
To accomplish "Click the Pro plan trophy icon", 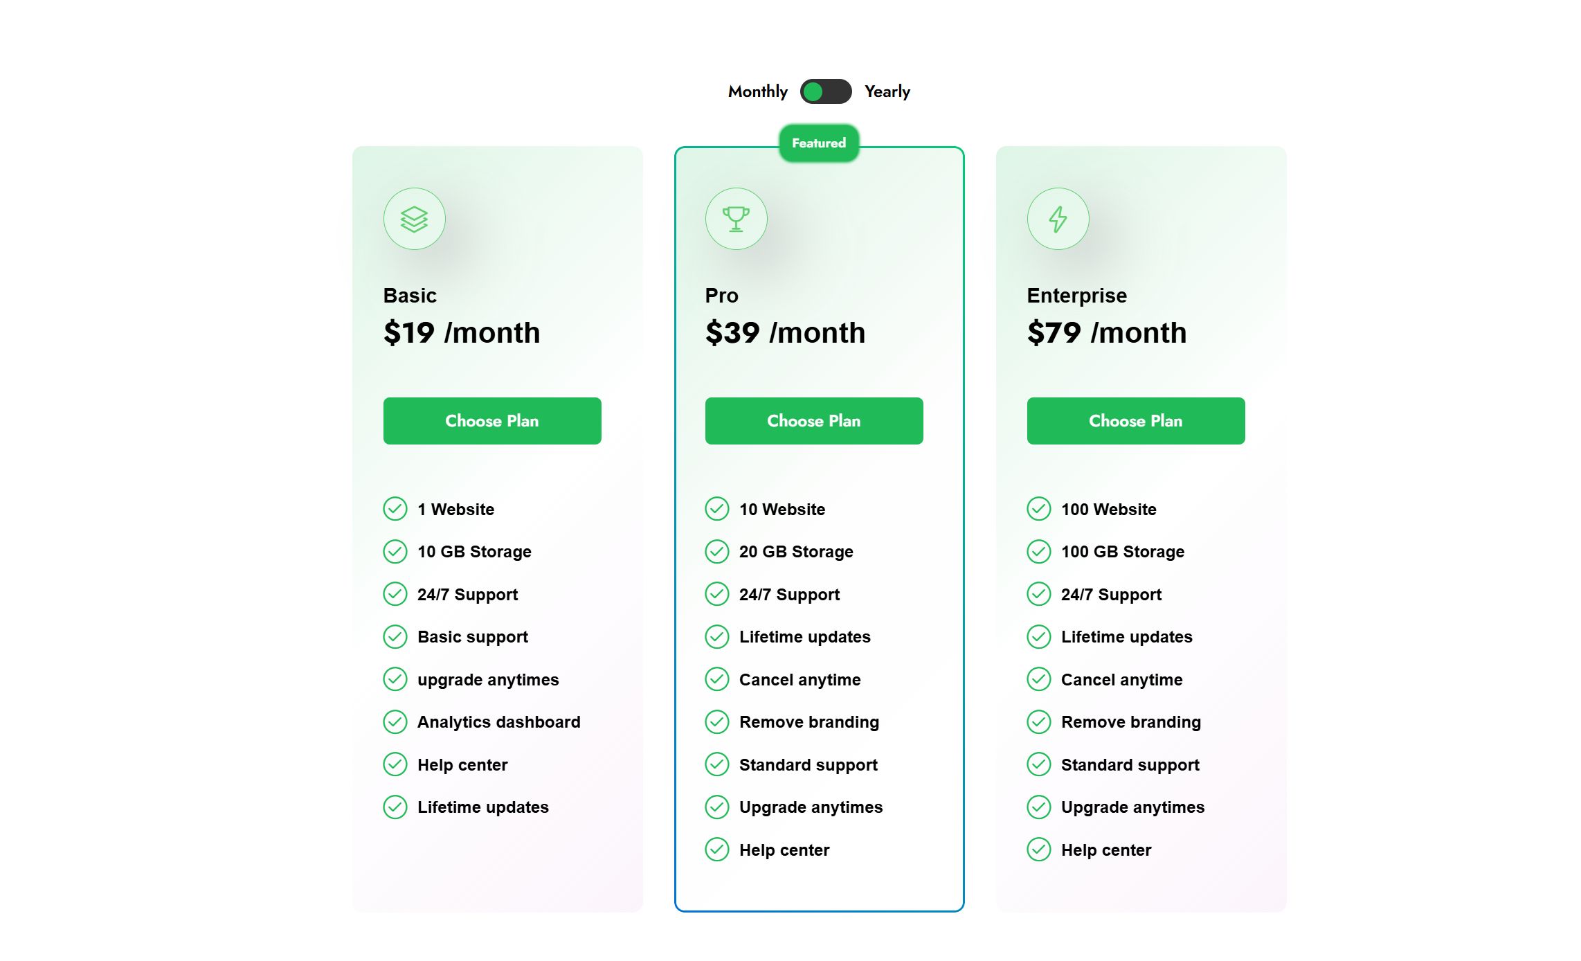I will click(x=736, y=219).
